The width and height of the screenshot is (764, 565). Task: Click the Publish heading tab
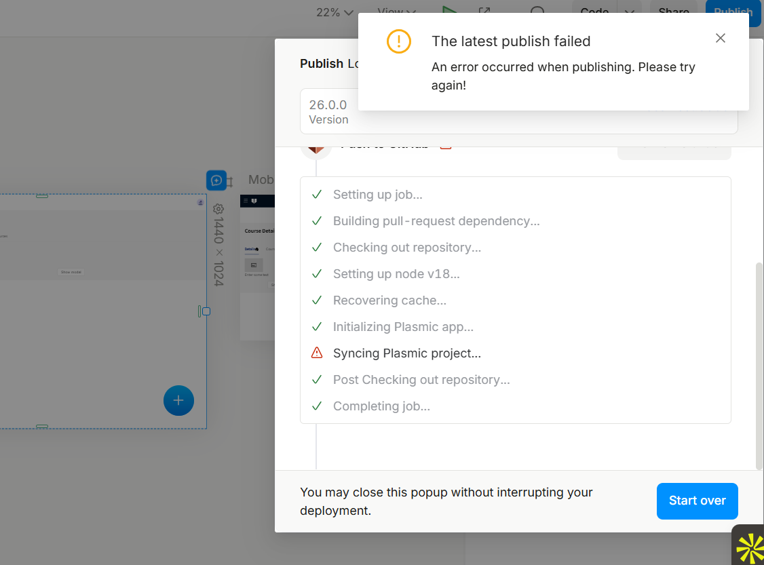[322, 64]
